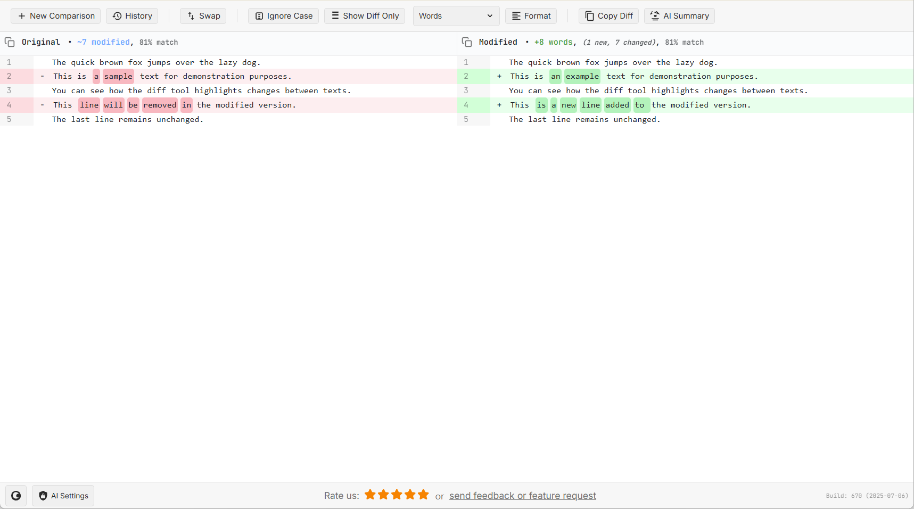Click highlighted word 'an' in Modified line 2
The image size is (914, 509).
click(556, 76)
